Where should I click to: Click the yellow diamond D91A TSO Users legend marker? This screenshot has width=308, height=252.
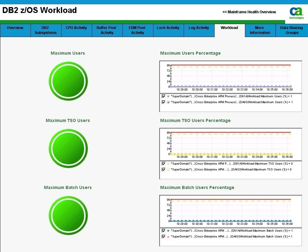click(168, 164)
